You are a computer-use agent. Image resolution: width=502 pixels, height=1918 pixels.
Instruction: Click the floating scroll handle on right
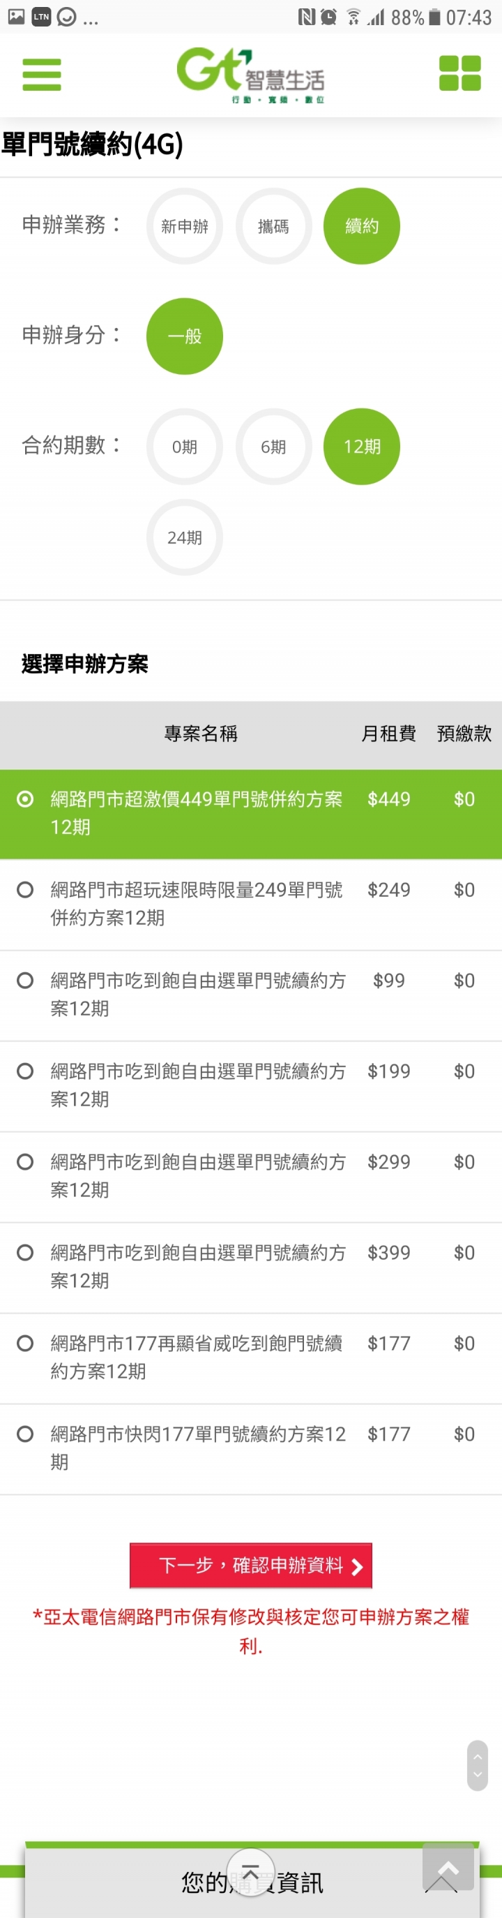pos(478,1764)
